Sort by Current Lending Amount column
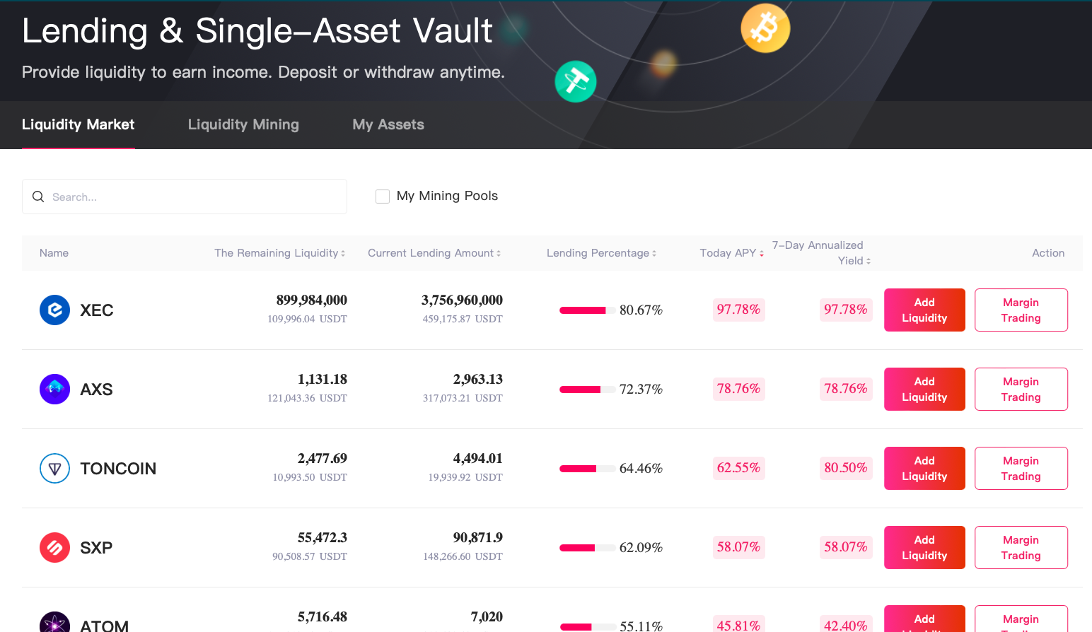Screen dimensions: 1092x632 point(434,253)
